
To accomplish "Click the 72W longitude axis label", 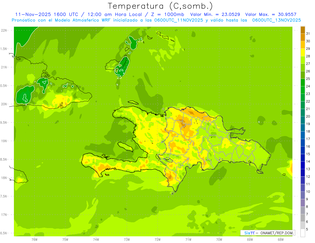I will point(157,239).
